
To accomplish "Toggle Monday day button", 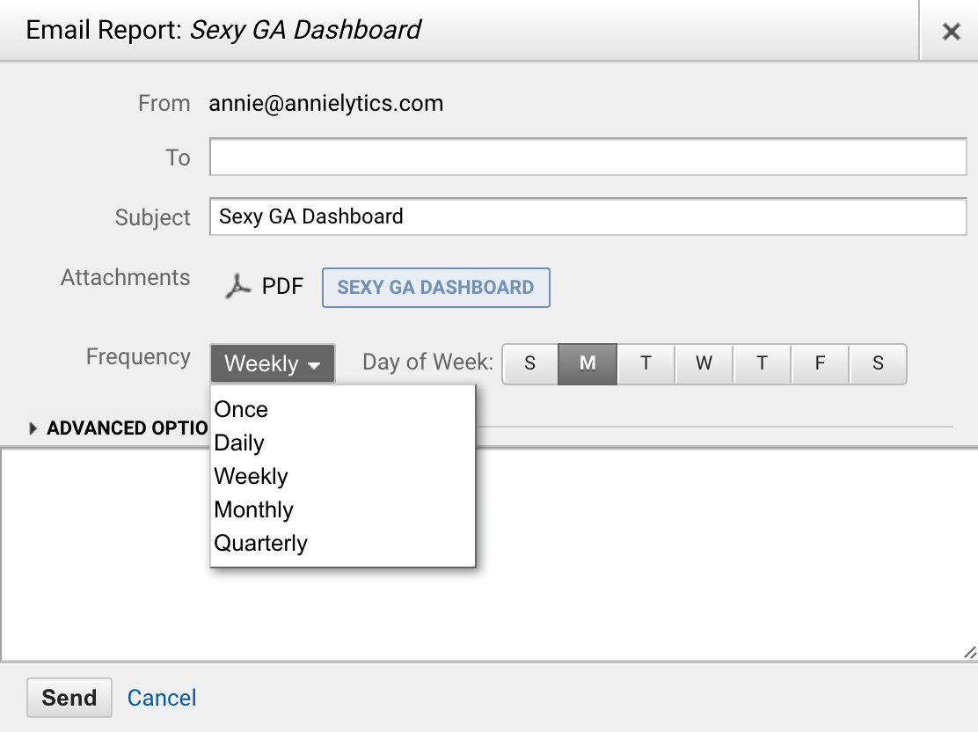I will point(588,363).
